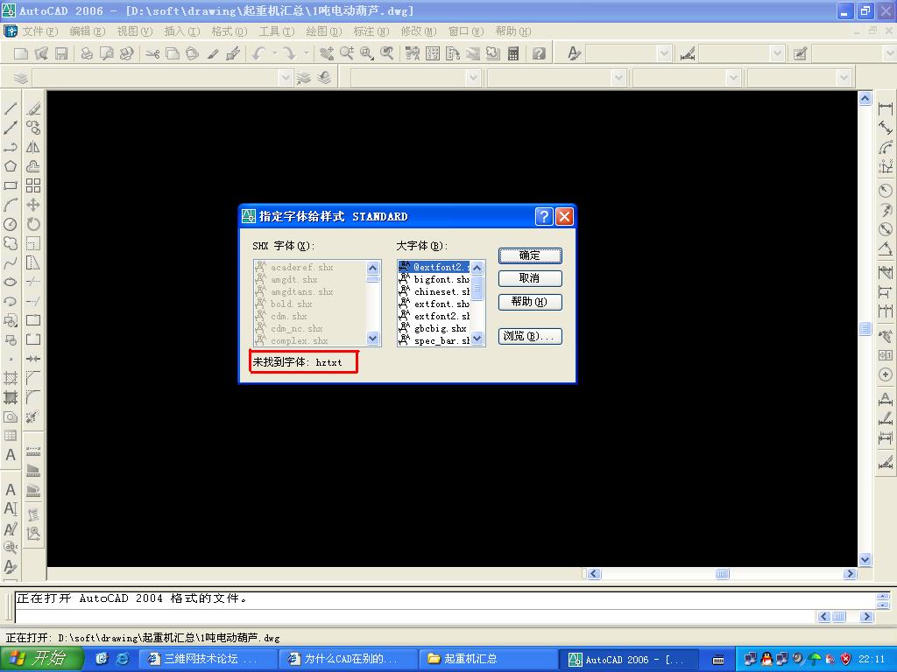Click the Linear Dimension tool icon

pyautogui.click(x=886, y=108)
